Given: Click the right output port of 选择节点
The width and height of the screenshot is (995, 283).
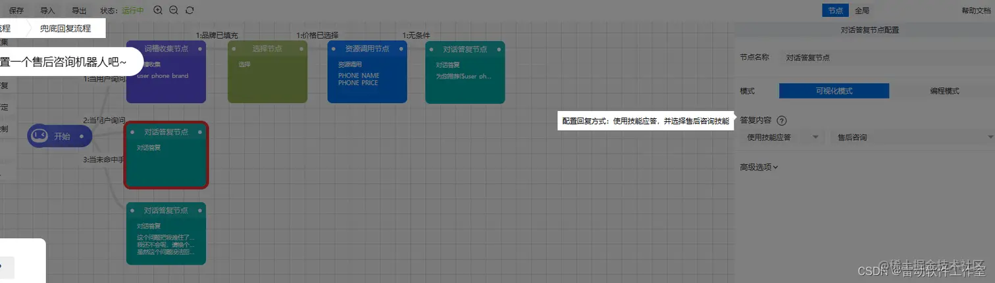Looking at the screenshot, I should 301,49.
